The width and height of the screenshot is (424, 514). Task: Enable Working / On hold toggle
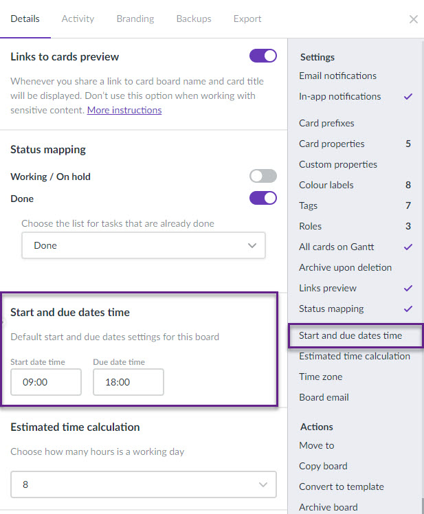tap(263, 176)
